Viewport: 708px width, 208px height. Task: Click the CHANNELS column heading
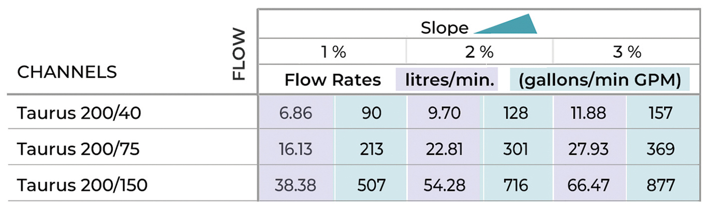(67, 72)
